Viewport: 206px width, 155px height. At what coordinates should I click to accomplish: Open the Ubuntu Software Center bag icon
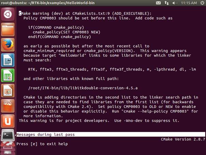coord(8,106)
